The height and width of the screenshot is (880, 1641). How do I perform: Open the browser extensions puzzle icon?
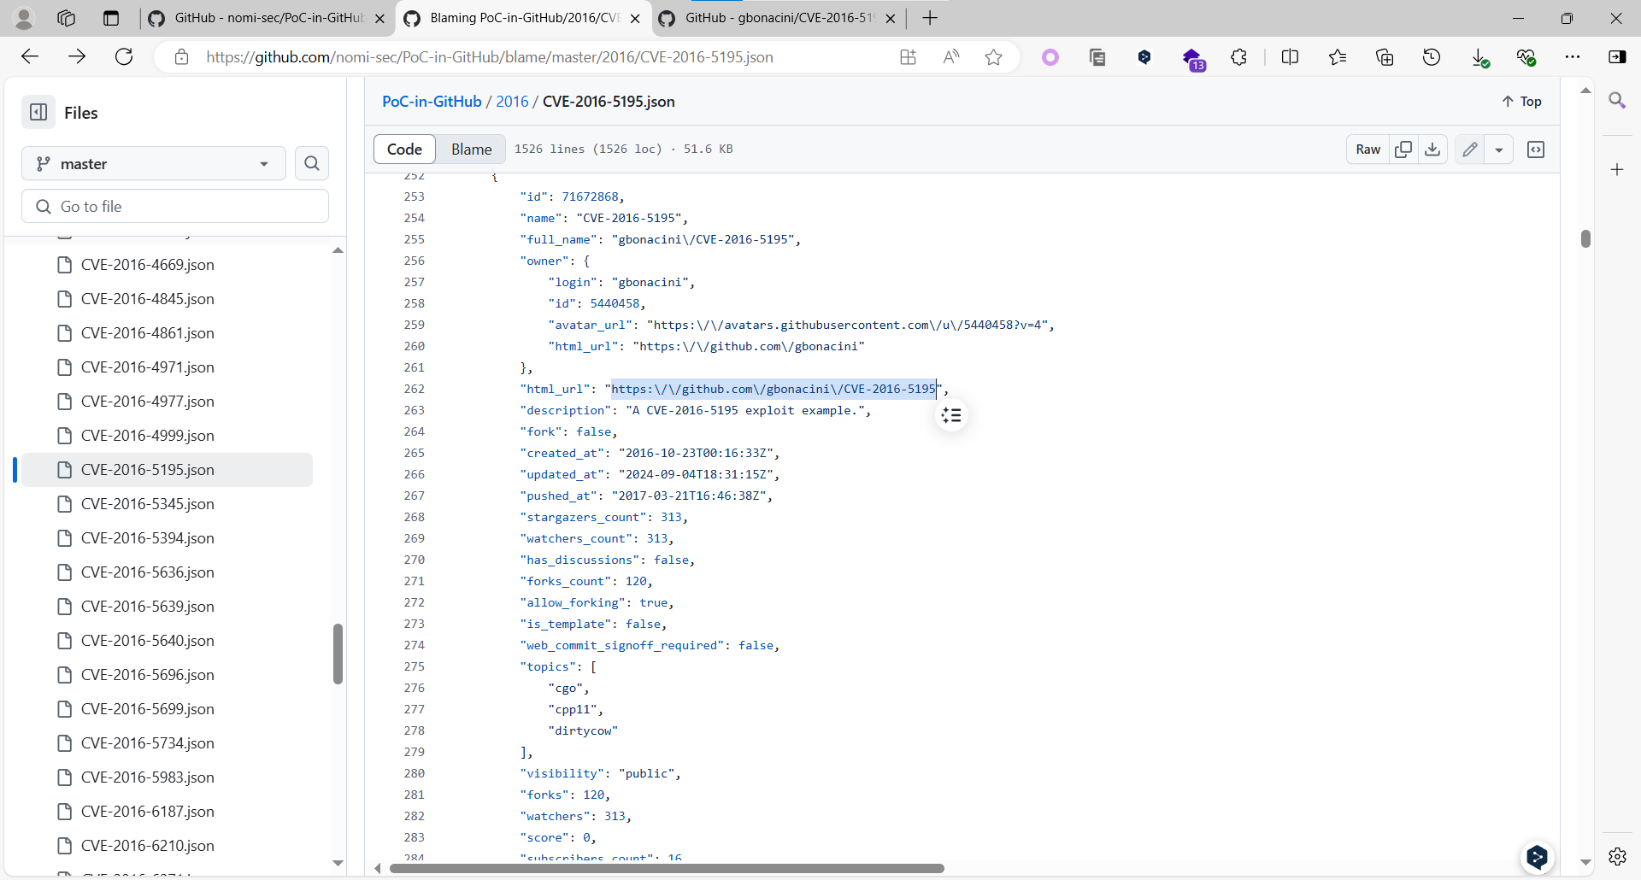(1238, 57)
